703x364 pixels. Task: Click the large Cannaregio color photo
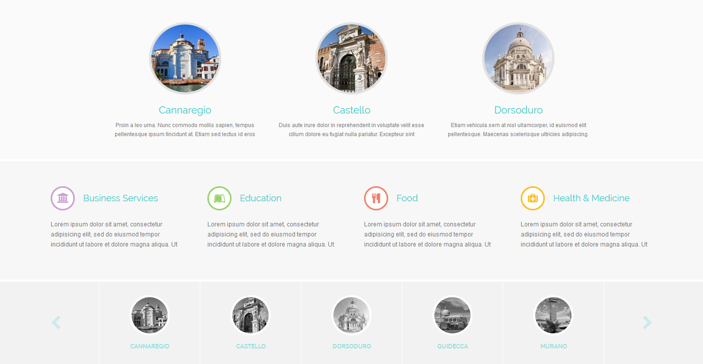185,58
